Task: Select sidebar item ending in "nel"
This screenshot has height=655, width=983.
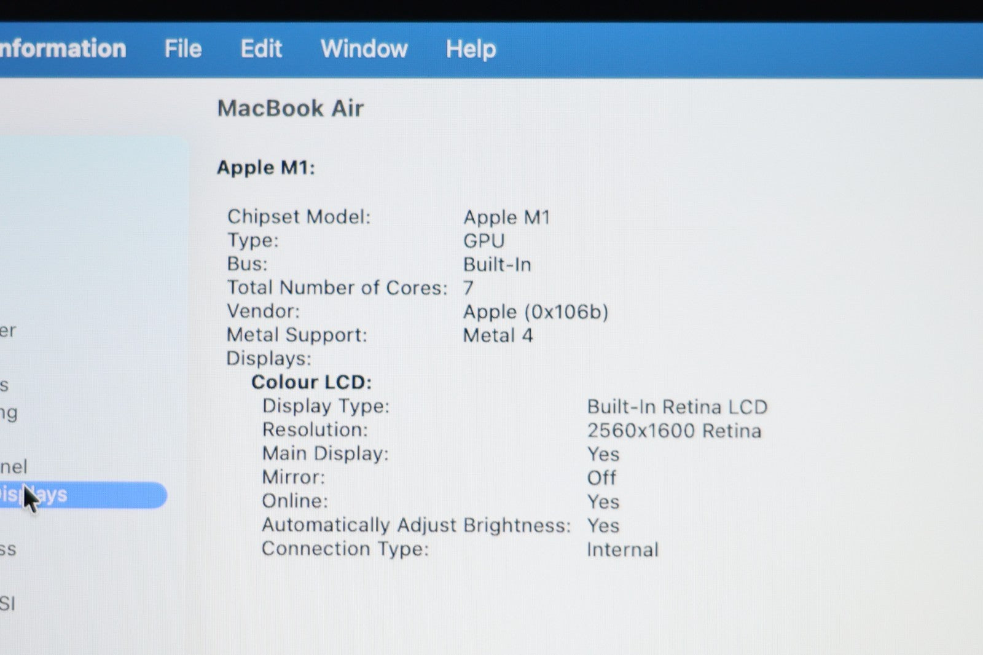Action: 14,467
